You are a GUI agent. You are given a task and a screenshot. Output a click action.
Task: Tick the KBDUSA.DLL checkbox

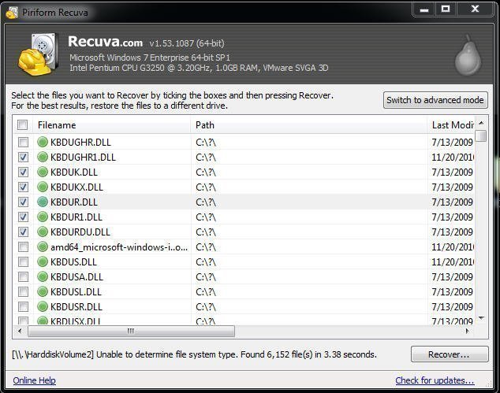tap(23, 276)
